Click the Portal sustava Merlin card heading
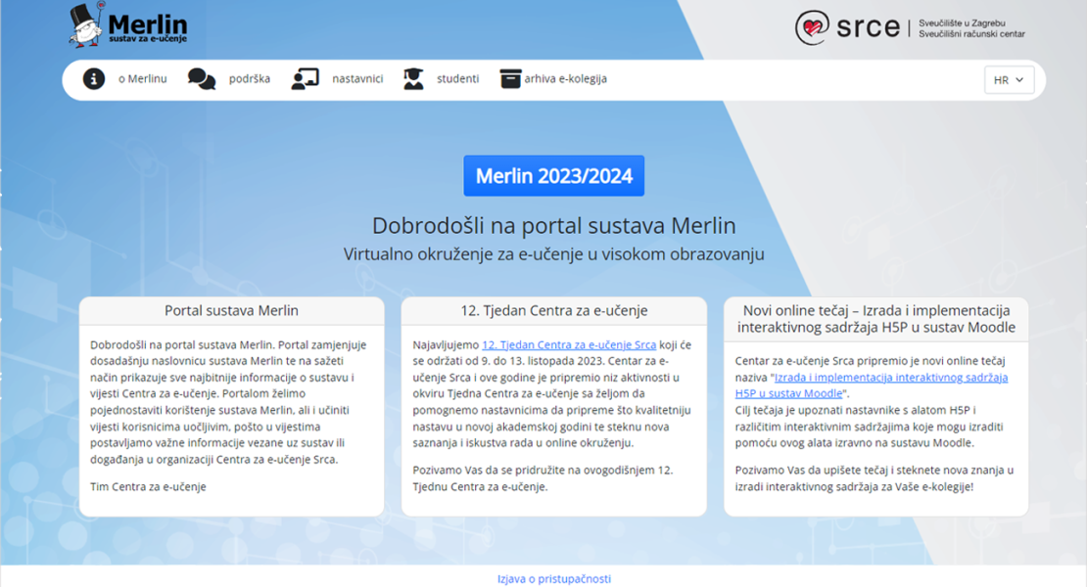 pyautogui.click(x=231, y=311)
